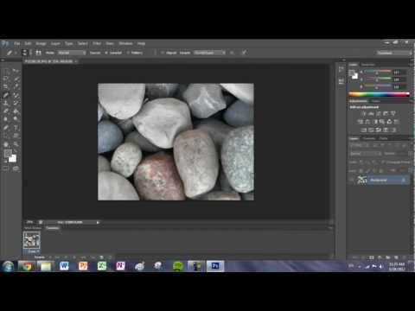Viewport: 415px width, 311px height.
Task: Select the Rectangular Marquee tool
Action: pos(6,71)
